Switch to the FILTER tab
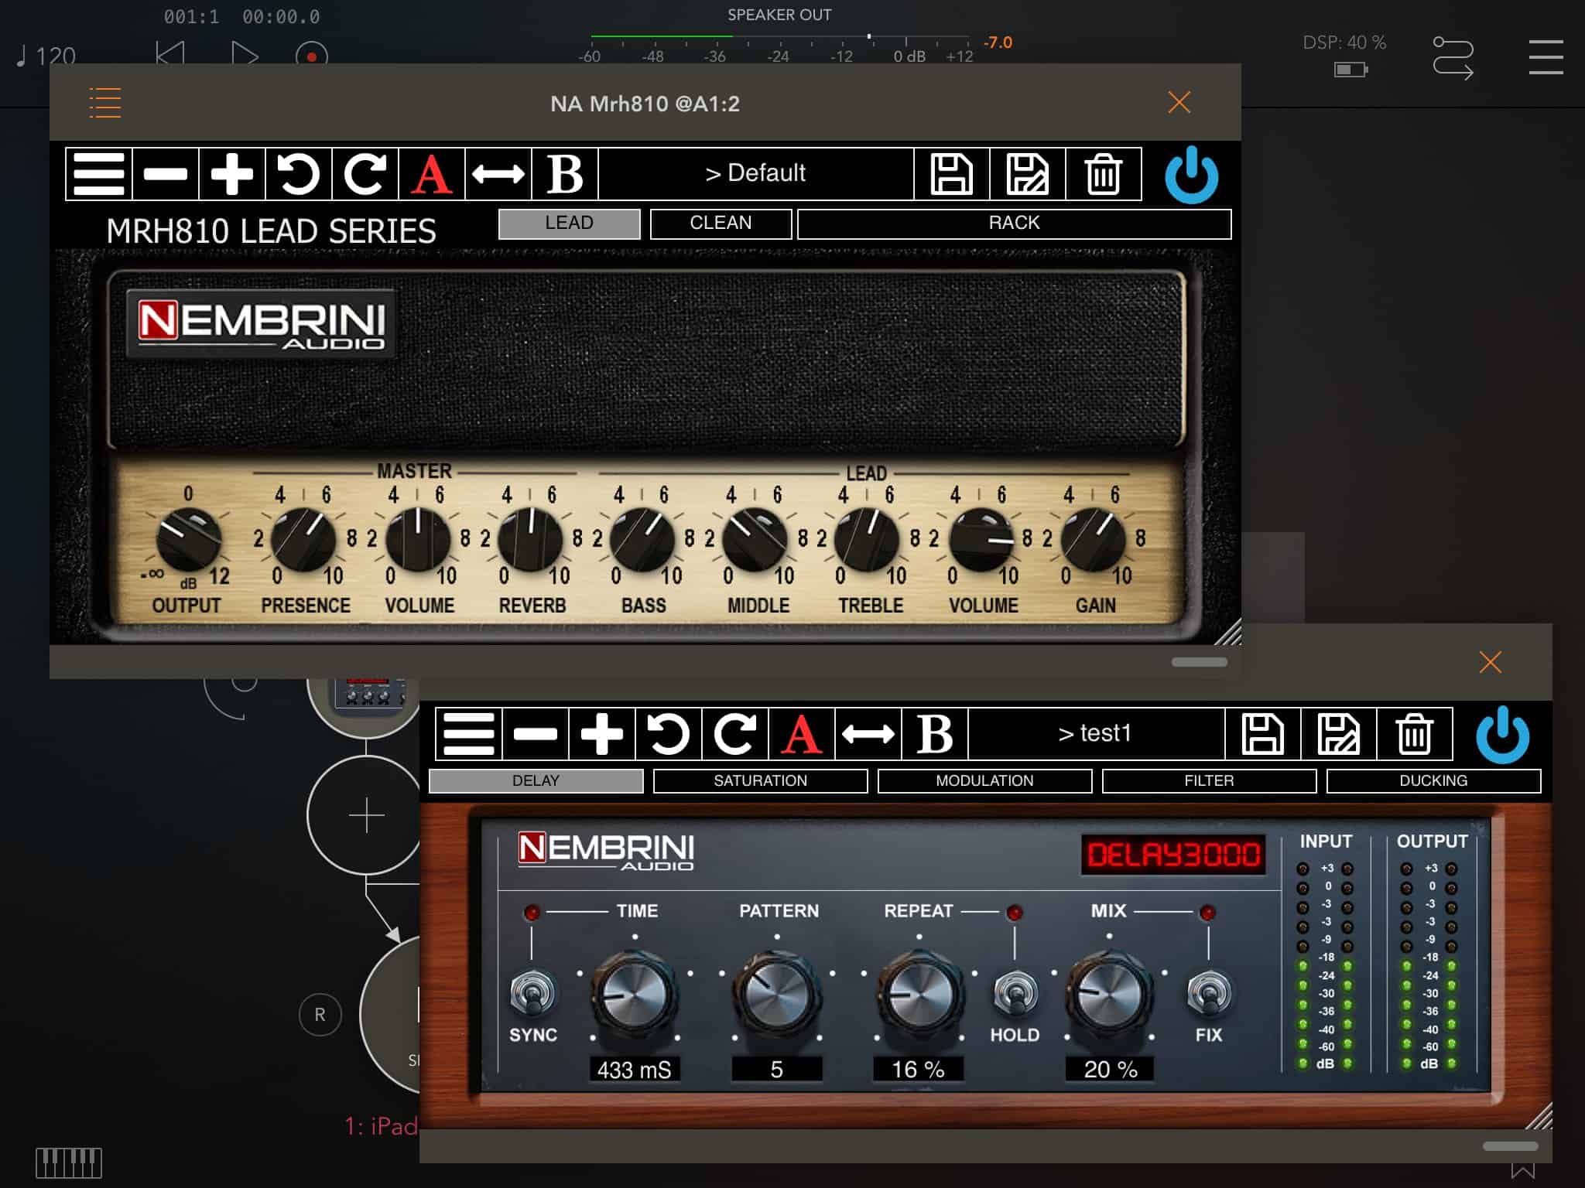1585x1188 pixels. 1209,781
